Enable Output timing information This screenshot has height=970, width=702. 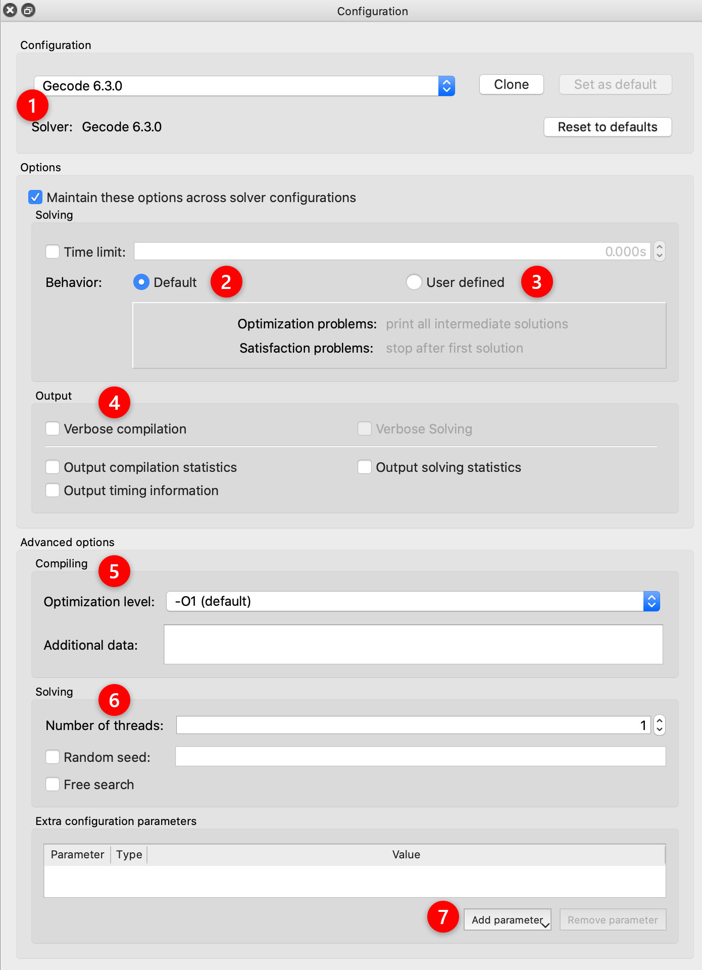[53, 490]
